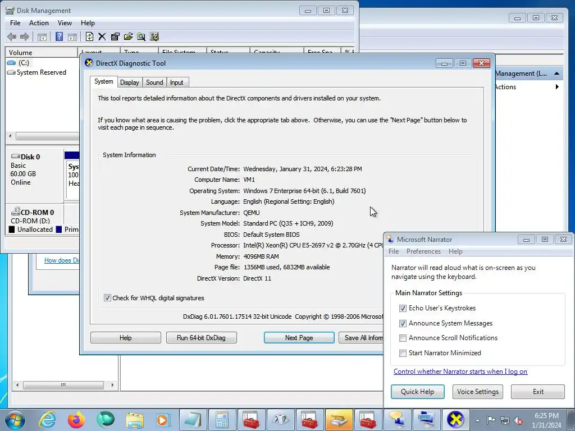Switch to Notepad window on taskbar

point(193,420)
